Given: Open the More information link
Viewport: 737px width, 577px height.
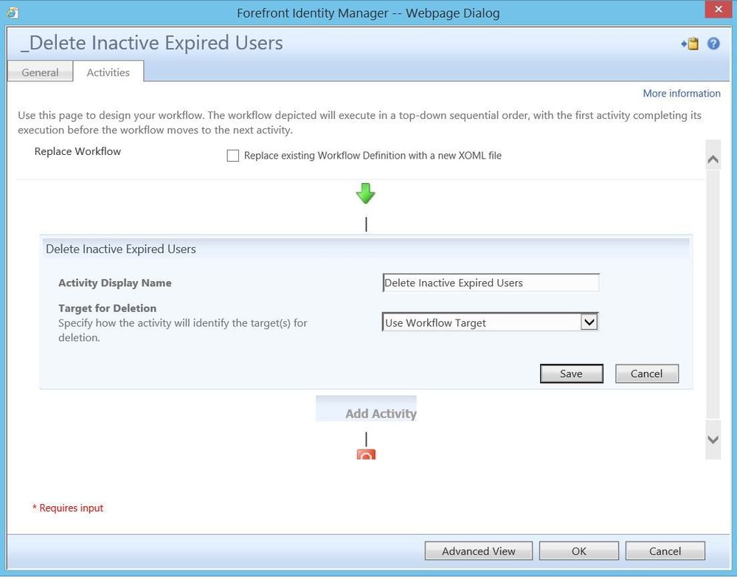Looking at the screenshot, I should (x=682, y=93).
